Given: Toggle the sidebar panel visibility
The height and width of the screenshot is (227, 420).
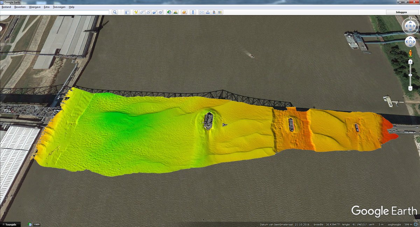Looking at the screenshot, I should tap(127, 12).
